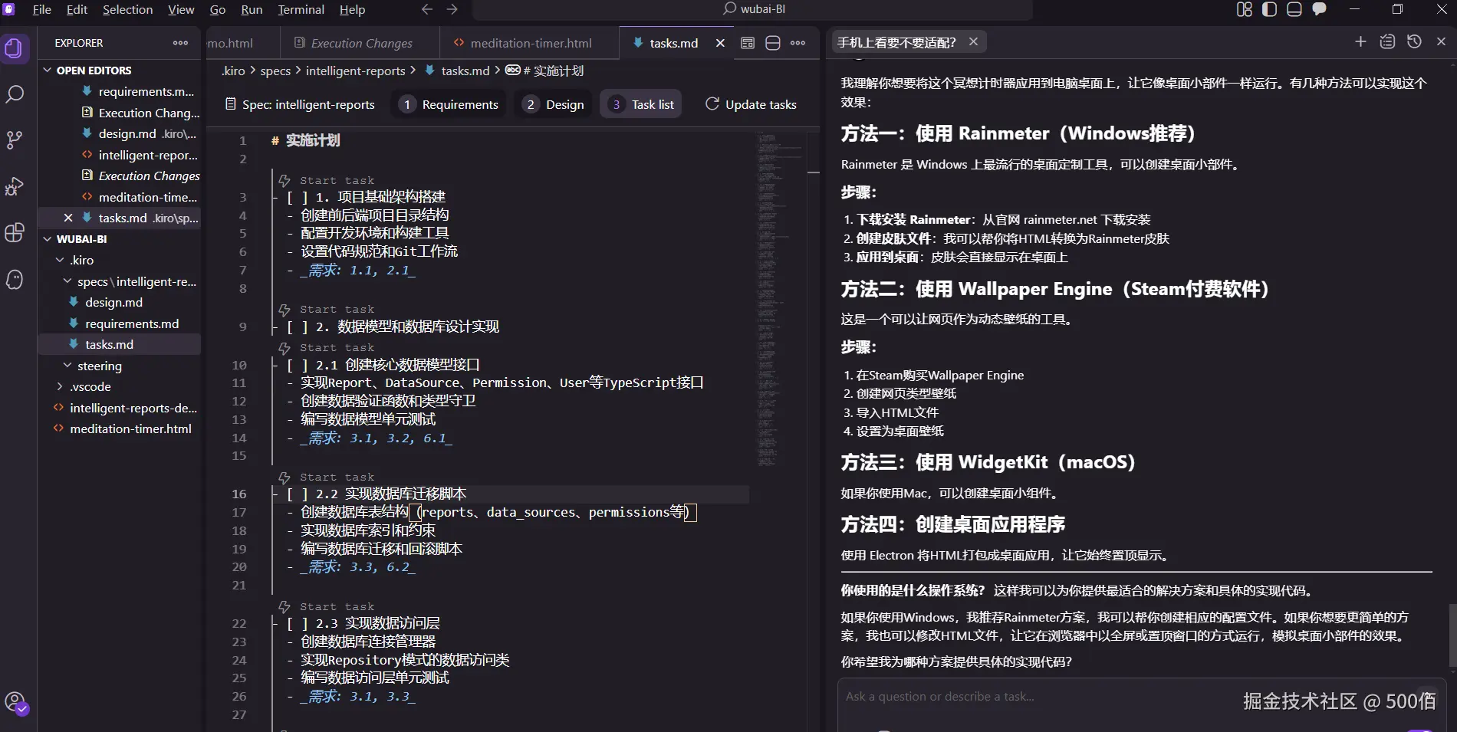
Task: Click the Update tasks button
Action: click(751, 104)
